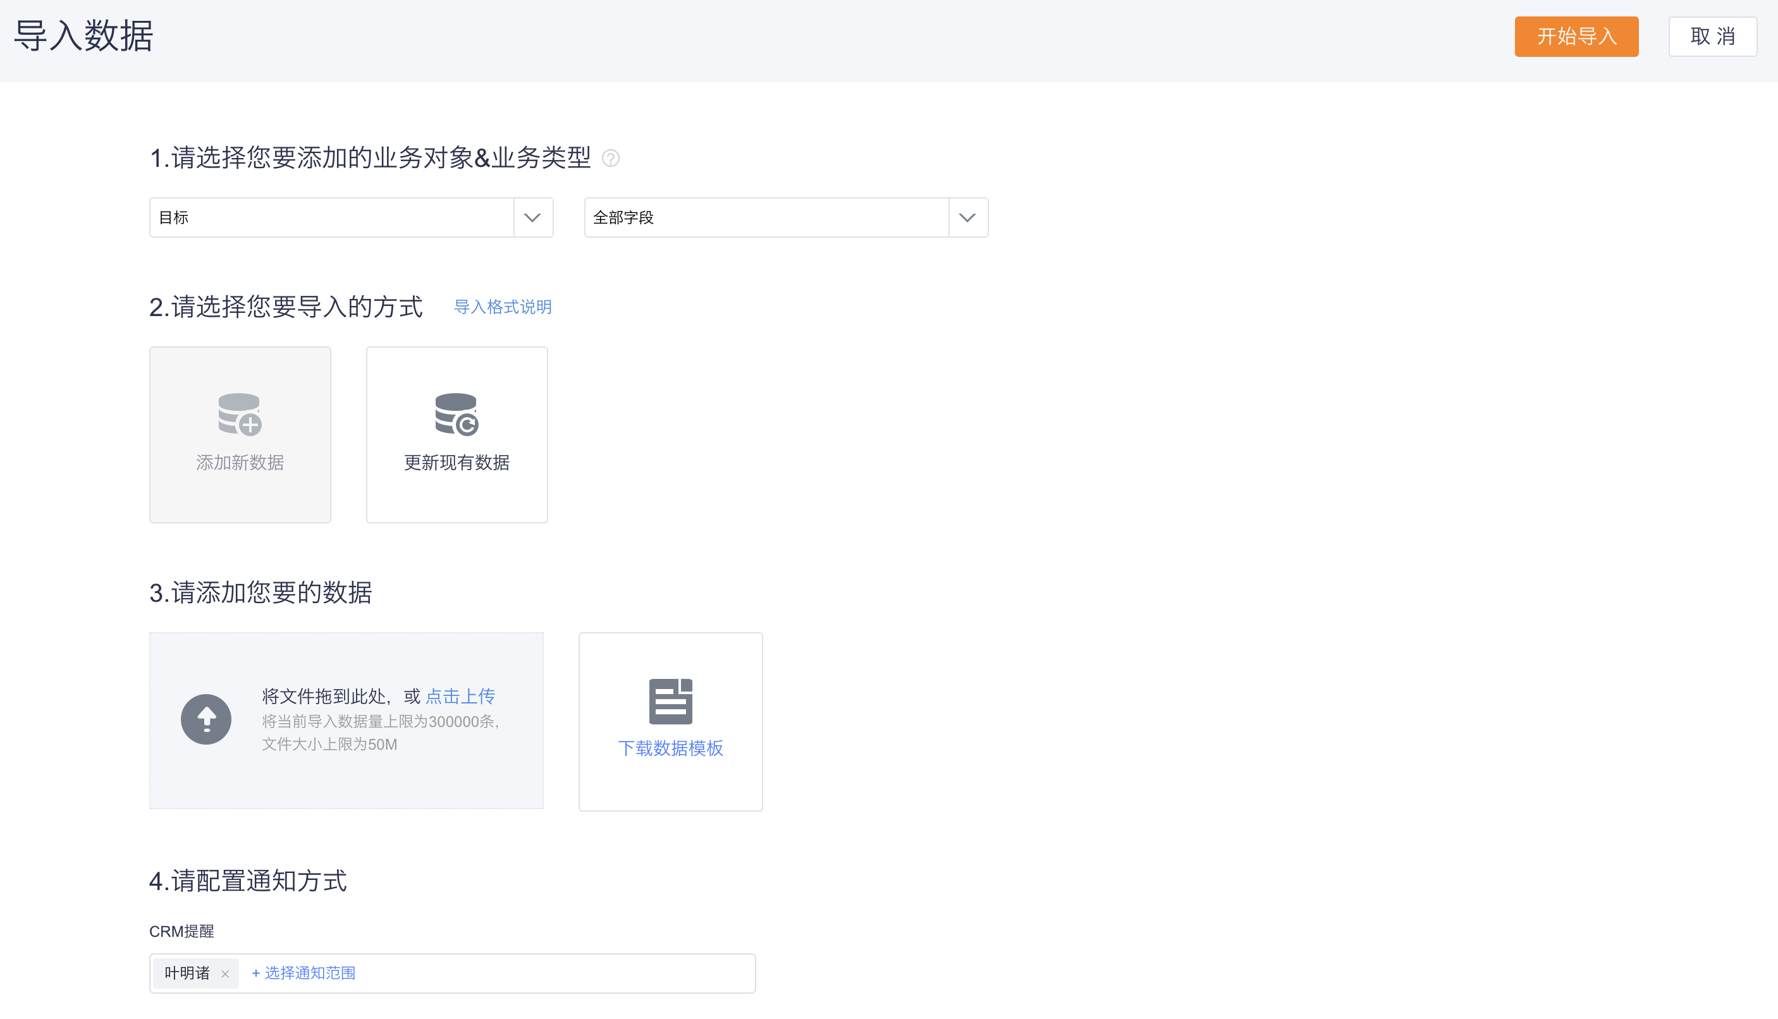Cancel import with 取消 button
The width and height of the screenshot is (1778, 1019).
click(1712, 37)
